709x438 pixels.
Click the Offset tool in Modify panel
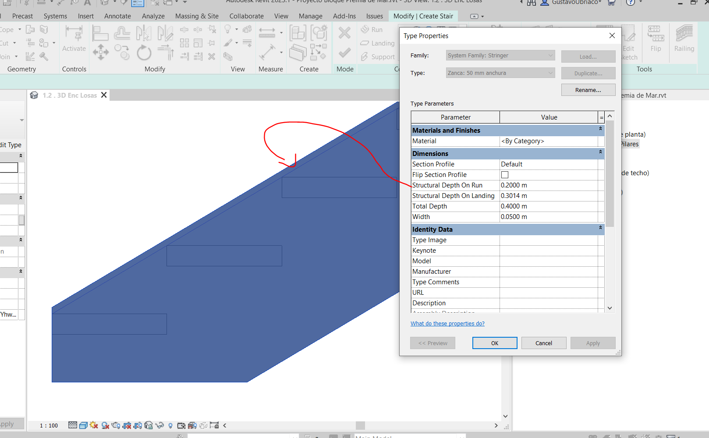[122, 33]
